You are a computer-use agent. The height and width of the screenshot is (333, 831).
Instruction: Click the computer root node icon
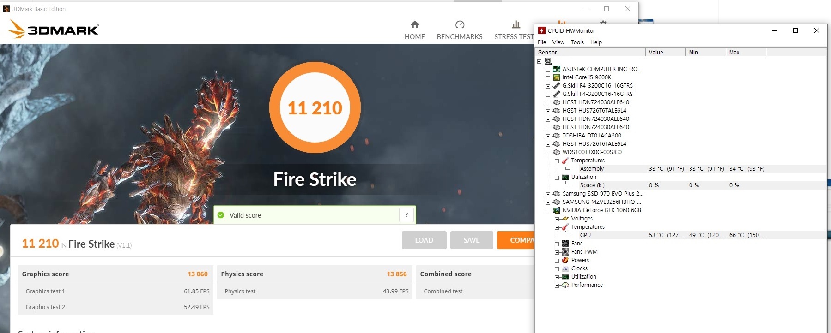(548, 61)
